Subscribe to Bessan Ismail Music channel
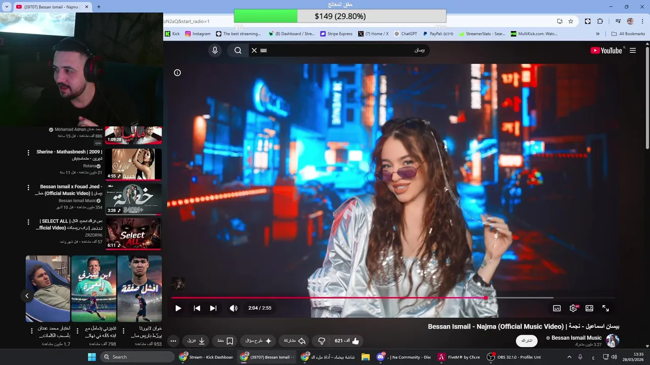 [x=527, y=341]
